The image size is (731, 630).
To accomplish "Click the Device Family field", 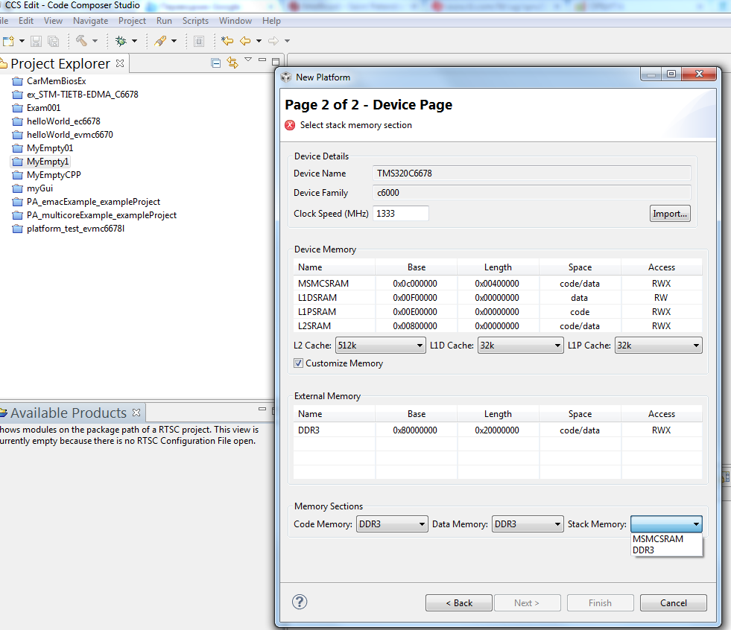I will tap(531, 193).
